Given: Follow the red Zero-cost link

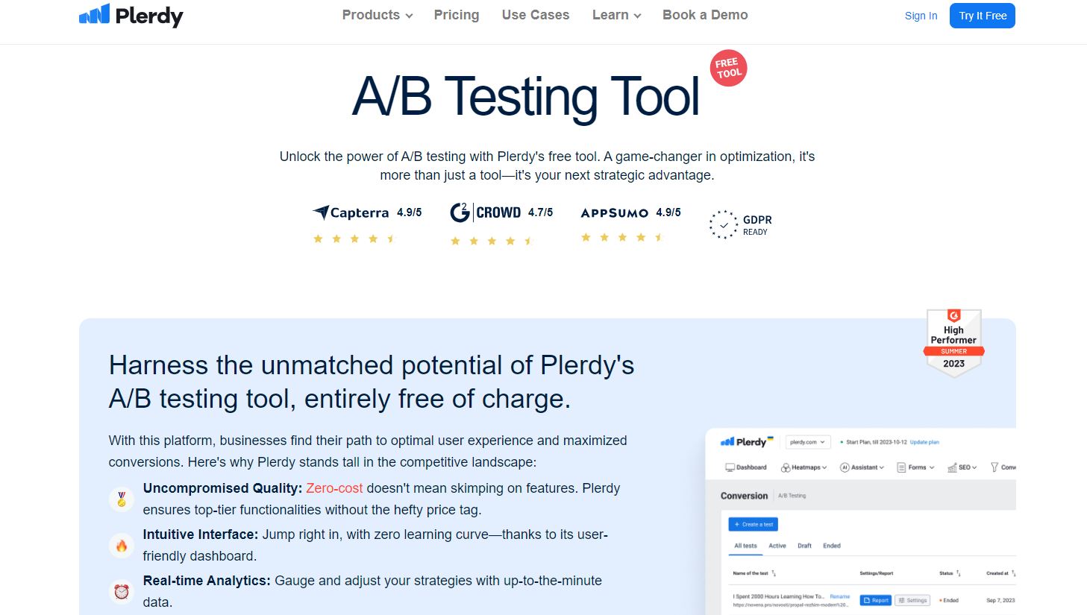Looking at the screenshot, I should tap(334, 488).
